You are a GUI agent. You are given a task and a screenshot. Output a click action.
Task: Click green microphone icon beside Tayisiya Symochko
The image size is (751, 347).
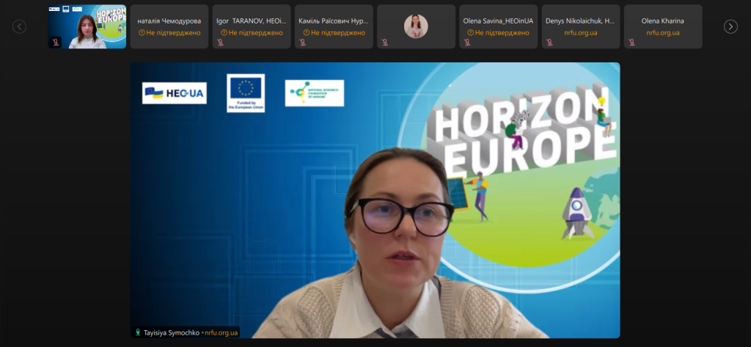click(136, 332)
